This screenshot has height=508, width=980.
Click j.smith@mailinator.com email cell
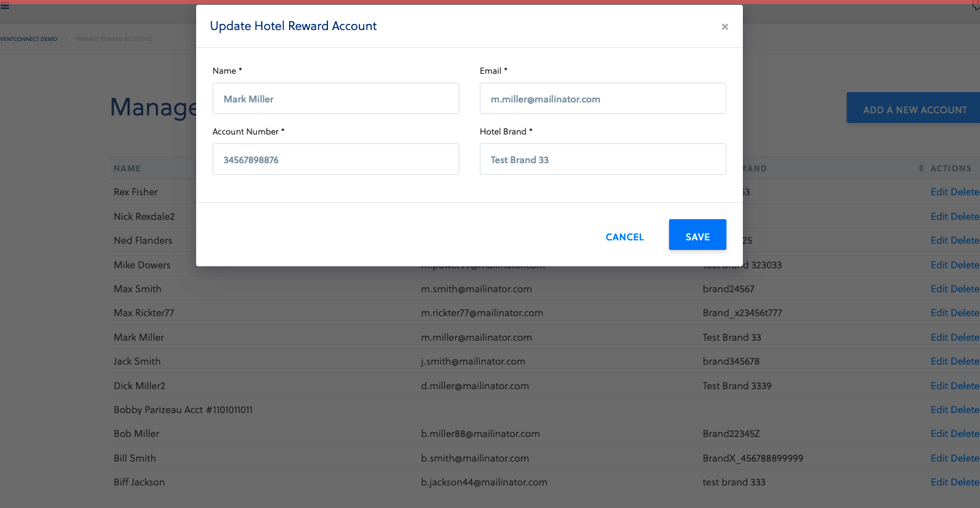[x=473, y=361]
